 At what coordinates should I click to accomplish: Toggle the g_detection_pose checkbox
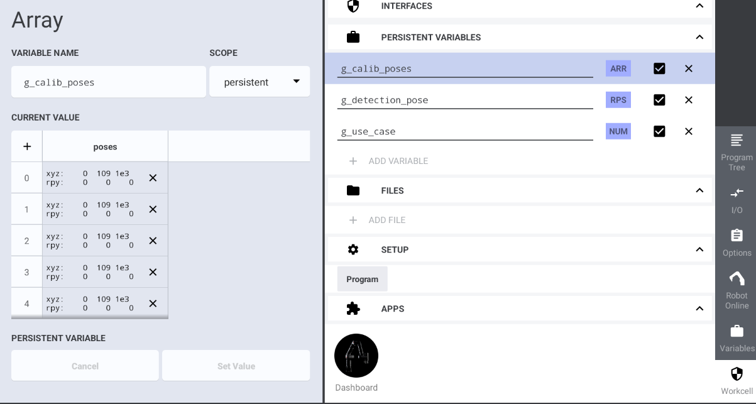[659, 100]
